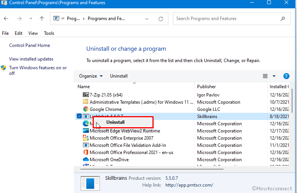Click Google LLC publisher cell
The image size is (297, 193).
(x=208, y=109)
